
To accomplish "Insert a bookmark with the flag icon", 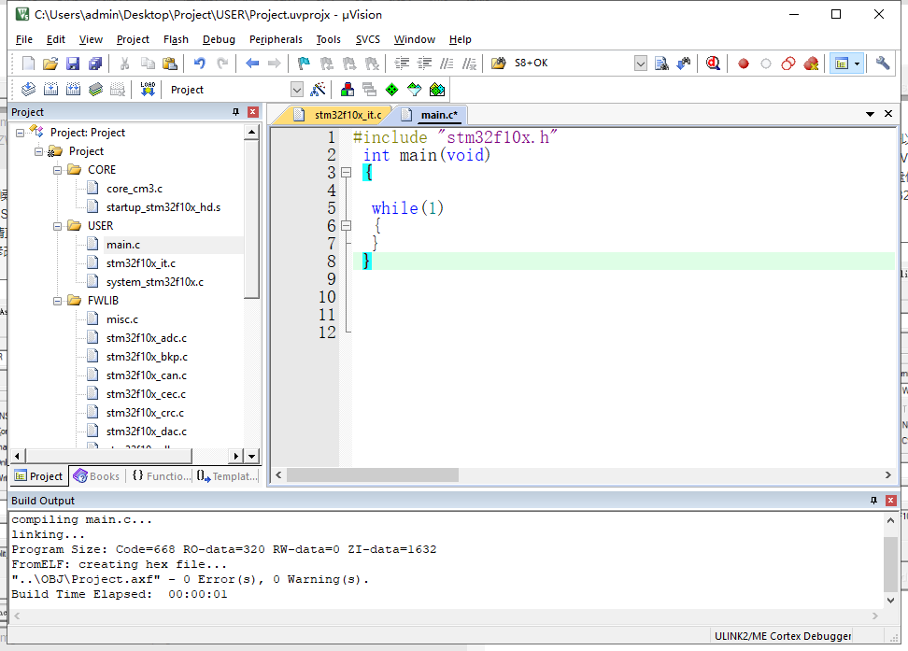I will [304, 64].
